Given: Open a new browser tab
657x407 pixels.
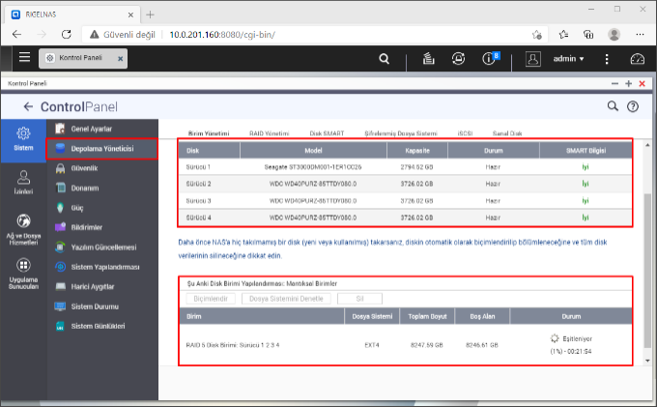Looking at the screenshot, I should [x=150, y=15].
